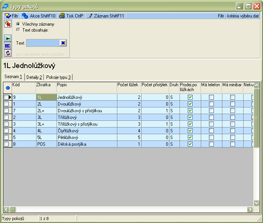Tick row selector checkbox for Jednolůžkový
This screenshot has height=223, width=263.
pos(6,97)
